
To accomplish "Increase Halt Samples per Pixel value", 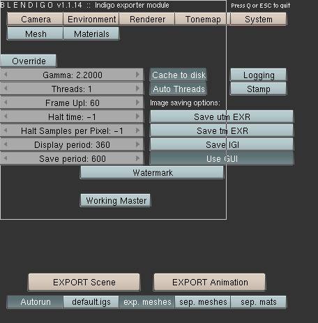I will [137, 130].
